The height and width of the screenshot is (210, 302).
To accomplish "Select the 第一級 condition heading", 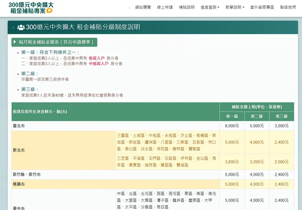I will (x=50, y=52).
